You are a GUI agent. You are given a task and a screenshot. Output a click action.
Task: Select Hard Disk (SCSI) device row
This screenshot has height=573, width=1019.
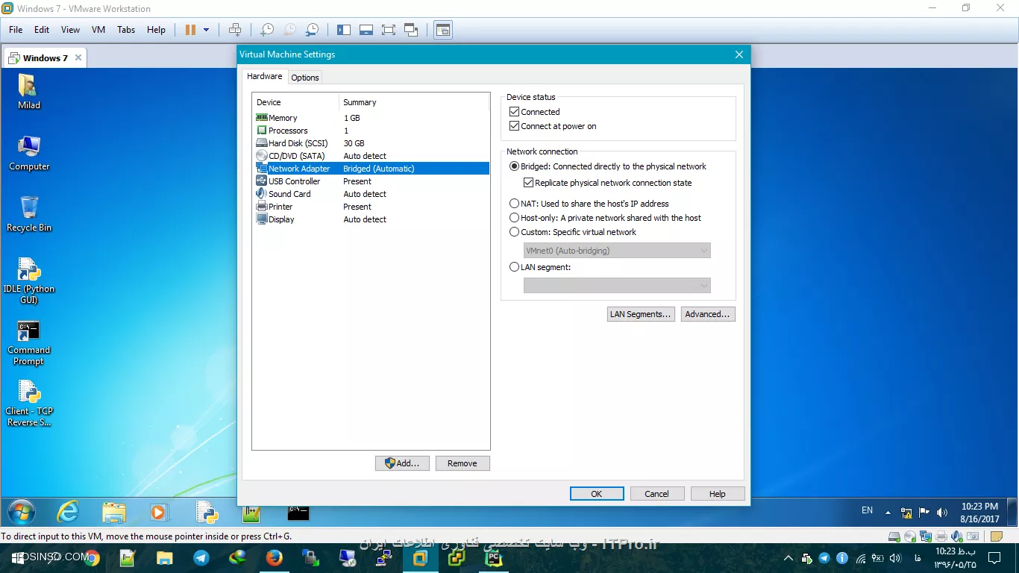pyautogui.click(x=371, y=143)
